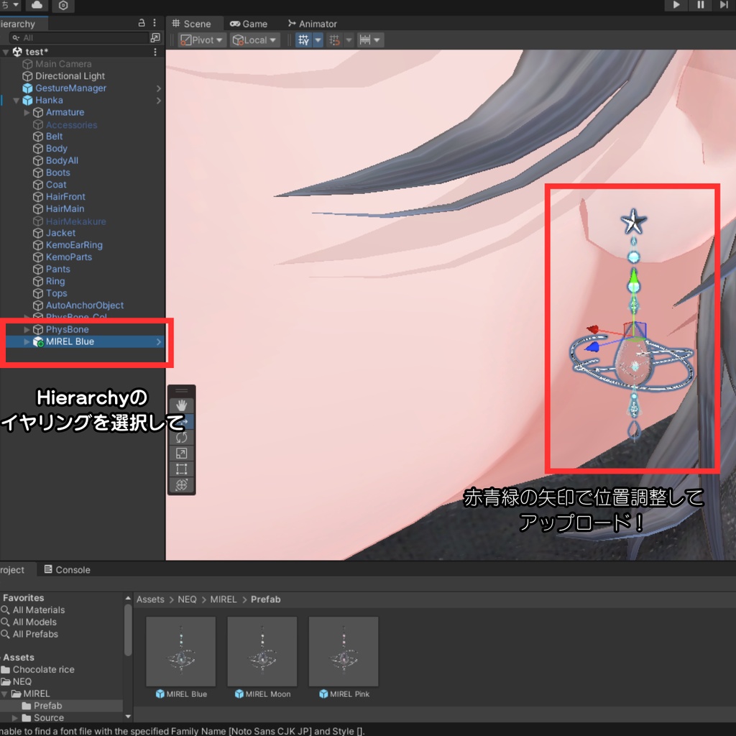Image resolution: width=736 pixels, height=736 pixels.
Task: Select Main Camera in Hierarchy
Action: (63, 64)
